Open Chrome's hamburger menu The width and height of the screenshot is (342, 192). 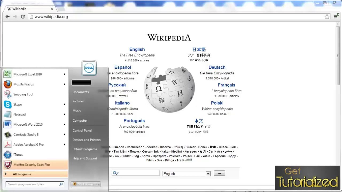(x=336, y=17)
